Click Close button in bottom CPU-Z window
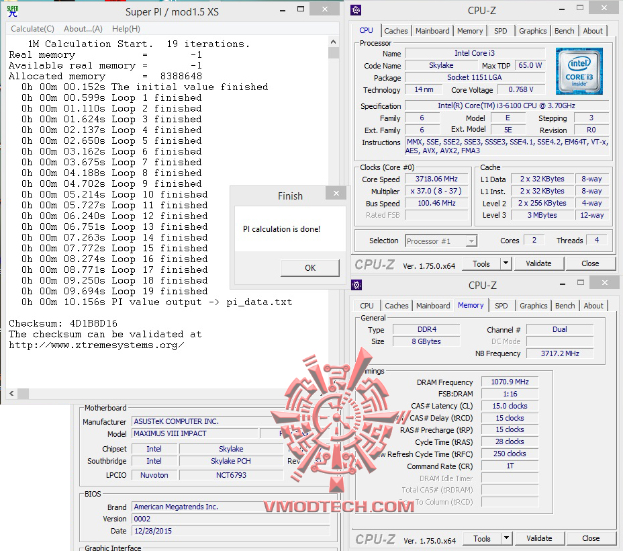623x551 pixels. pos(591,539)
